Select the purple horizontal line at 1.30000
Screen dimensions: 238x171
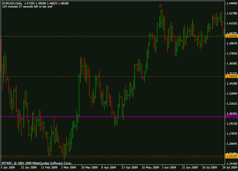113,116
